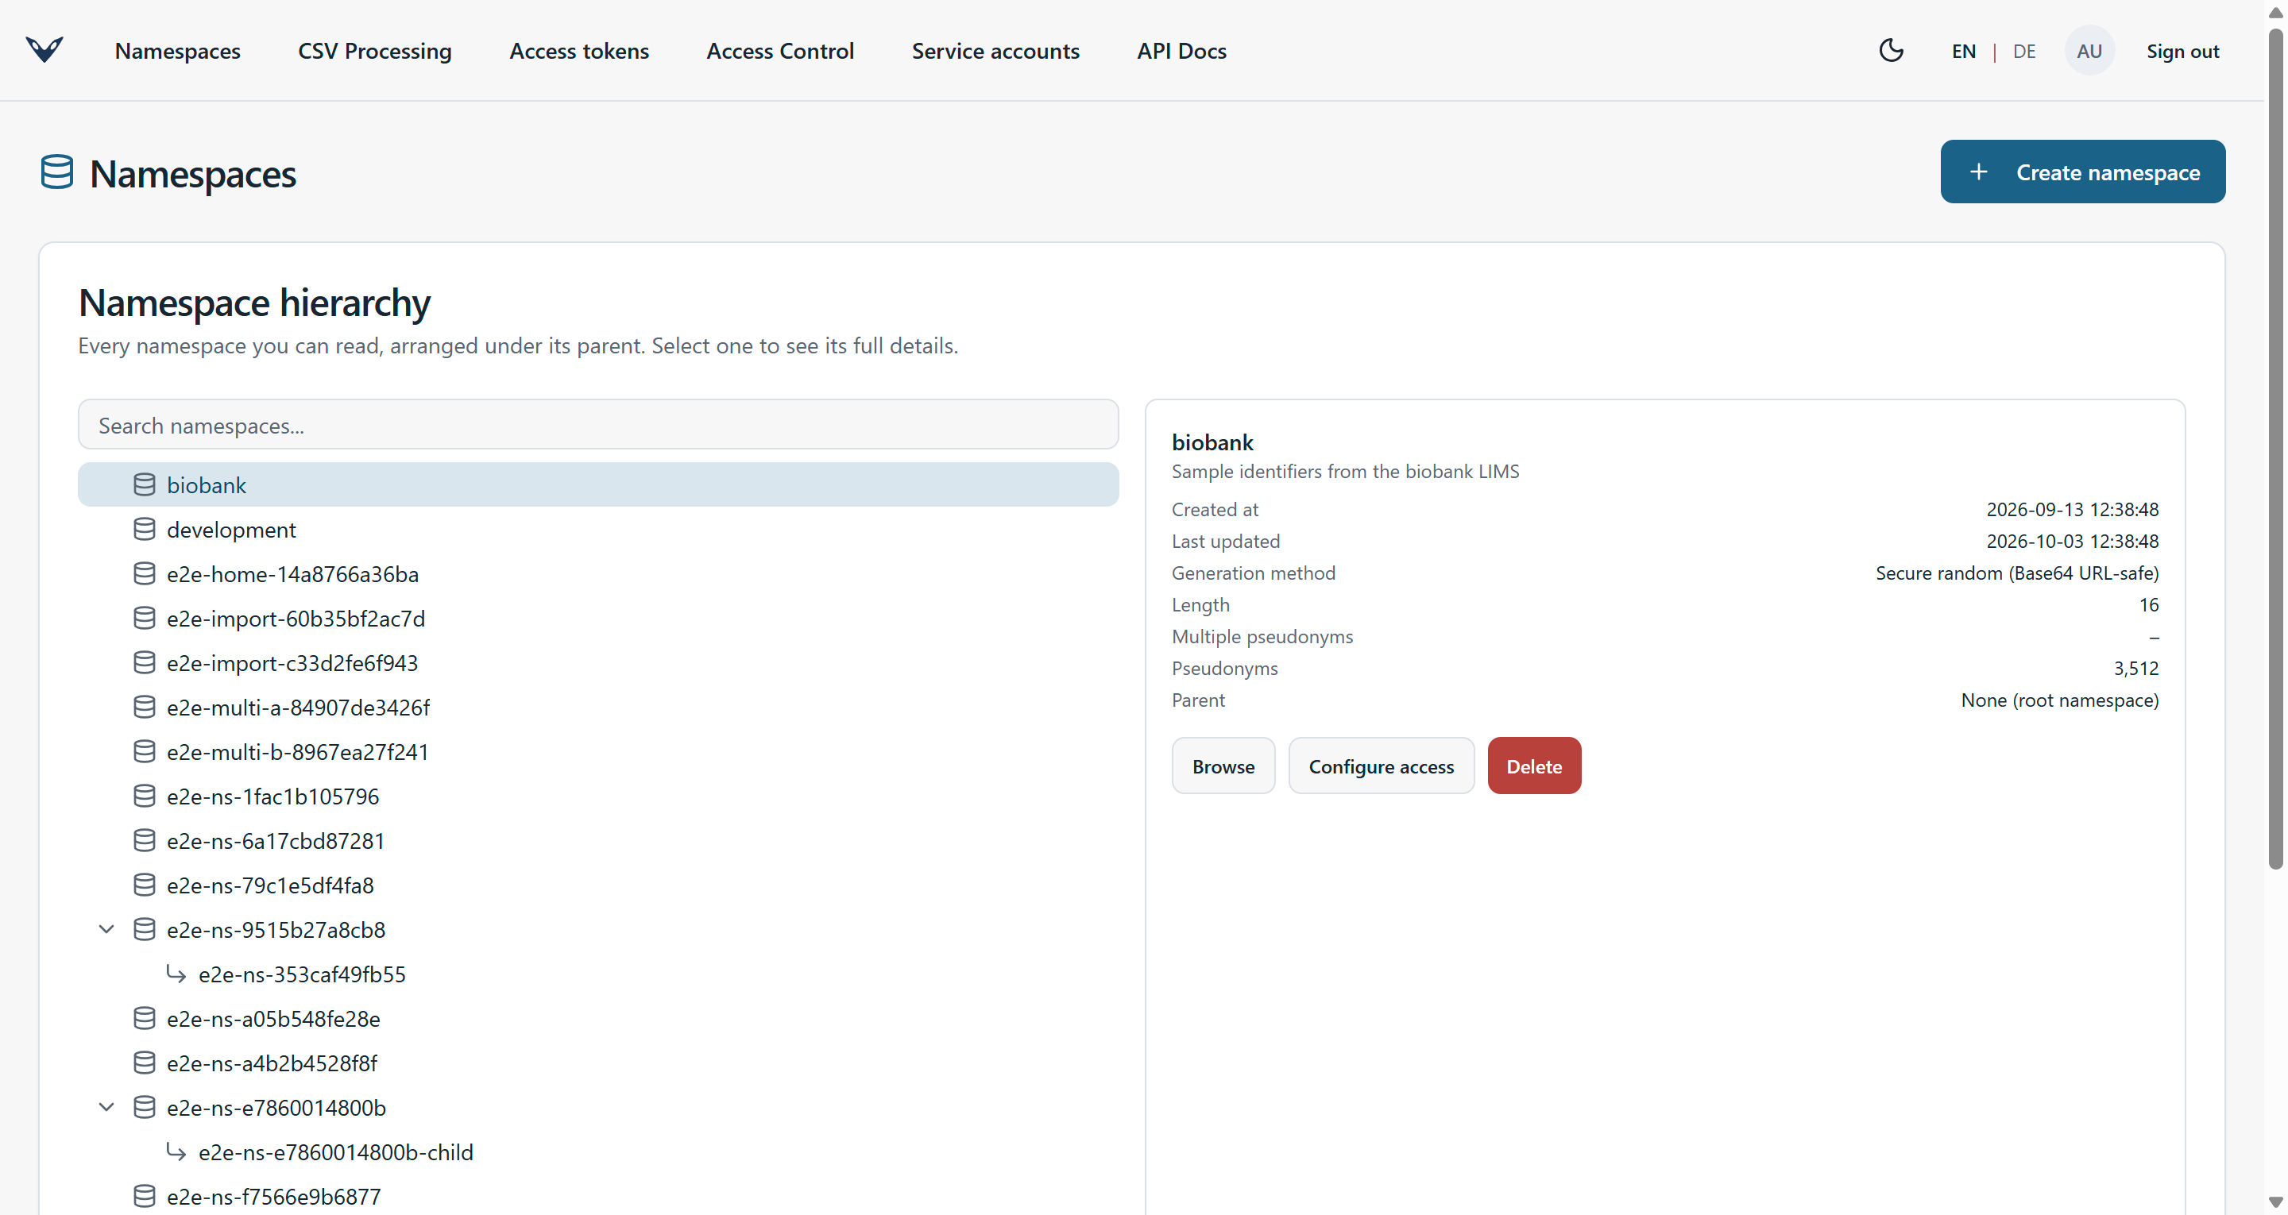Viewport: 2288px width, 1215px height.
Task: Open Service accounts page
Action: [x=995, y=52]
